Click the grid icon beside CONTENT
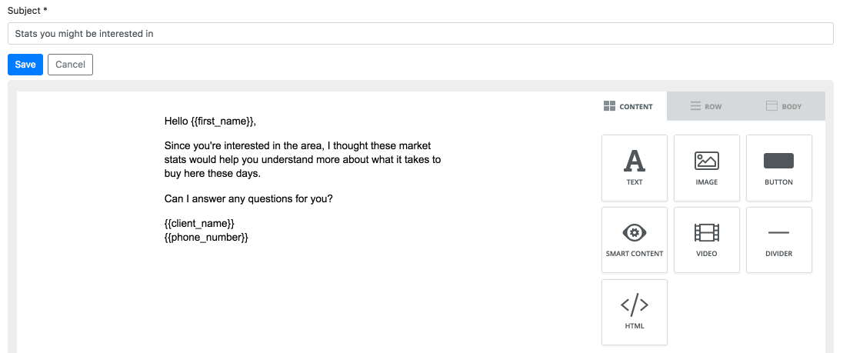 pyautogui.click(x=609, y=106)
